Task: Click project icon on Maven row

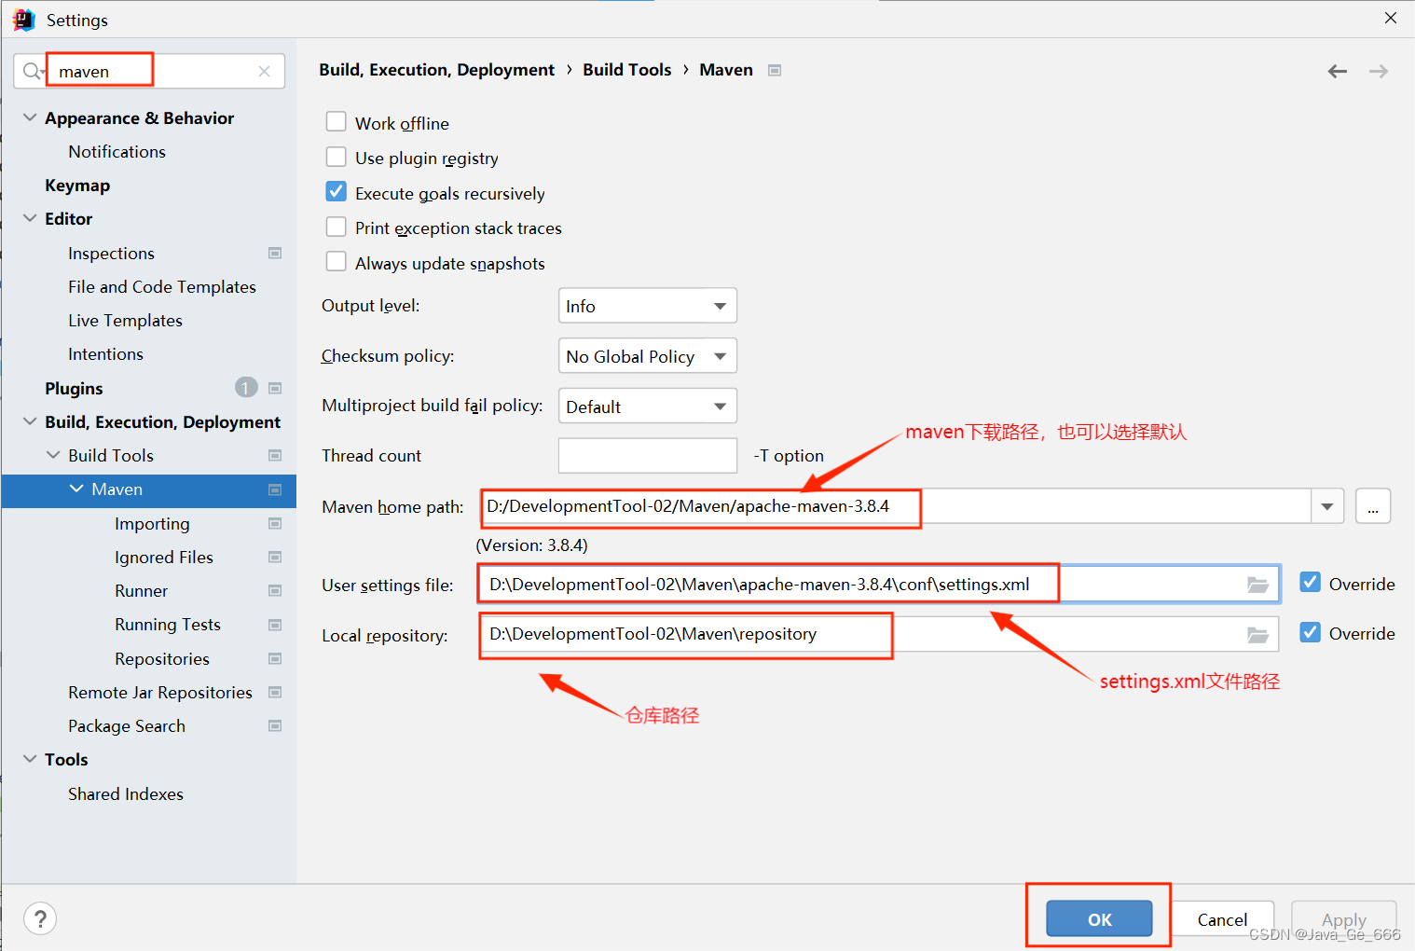Action: [x=275, y=489]
